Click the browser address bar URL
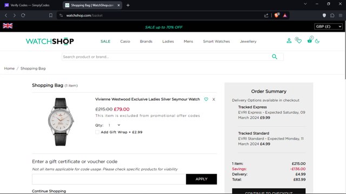 coord(84,16)
